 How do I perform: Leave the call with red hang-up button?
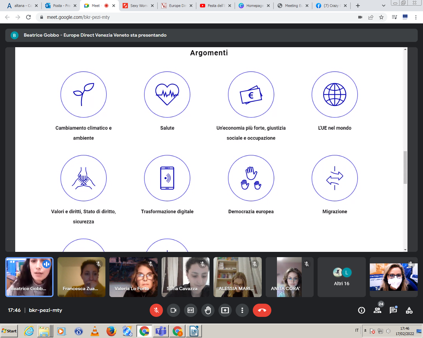pos(262,310)
